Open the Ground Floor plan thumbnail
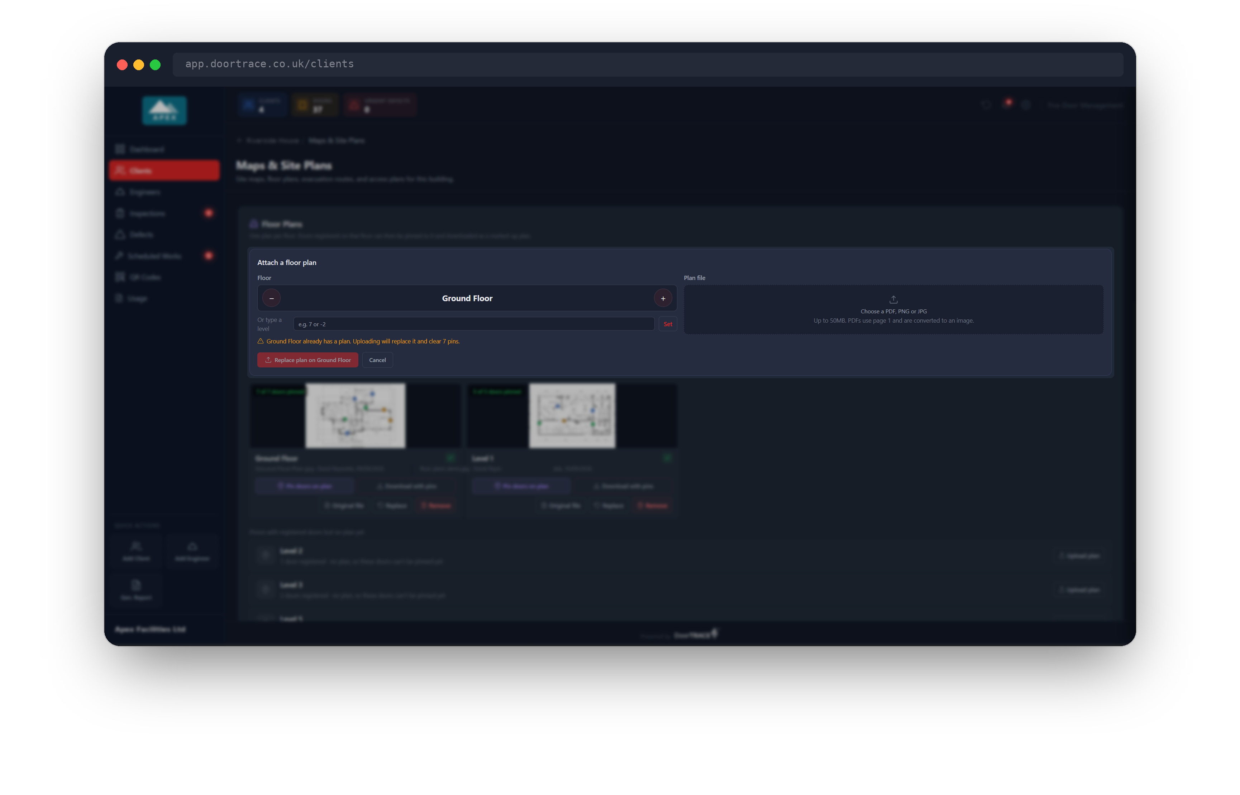Screen dimensions: 1240x795 [356, 415]
